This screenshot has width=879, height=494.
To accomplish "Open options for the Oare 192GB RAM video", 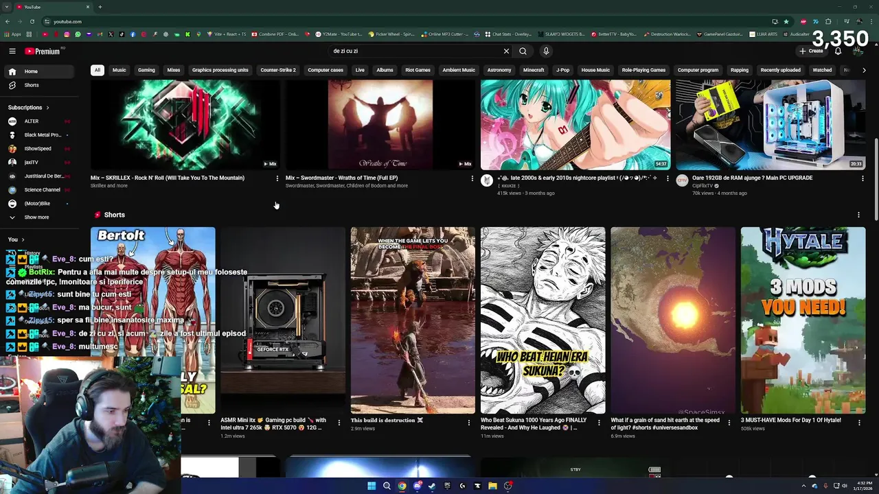I will (863, 178).
